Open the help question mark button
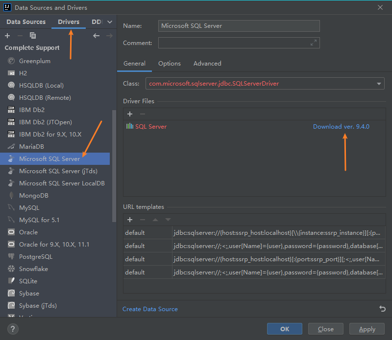Image resolution: width=392 pixels, height=340 pixels. (13, 329)
